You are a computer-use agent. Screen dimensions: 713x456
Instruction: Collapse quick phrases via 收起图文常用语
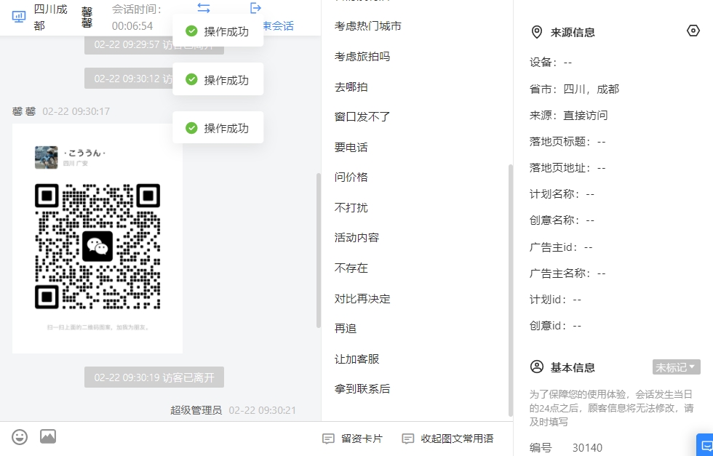pos(448,439)
